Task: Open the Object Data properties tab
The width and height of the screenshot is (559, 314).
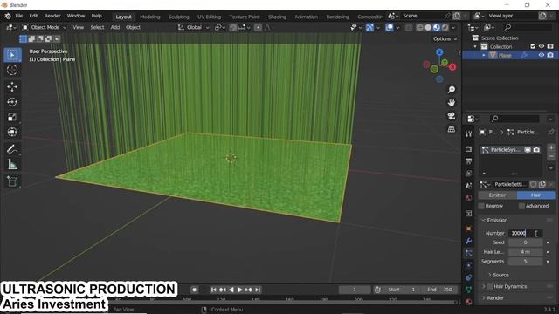Action: (468, 290)
